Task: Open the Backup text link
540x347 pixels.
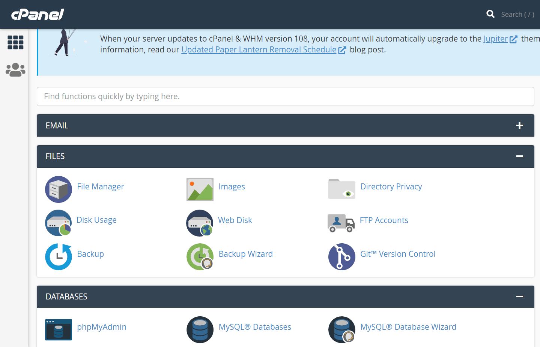Action: coord(90,254)
